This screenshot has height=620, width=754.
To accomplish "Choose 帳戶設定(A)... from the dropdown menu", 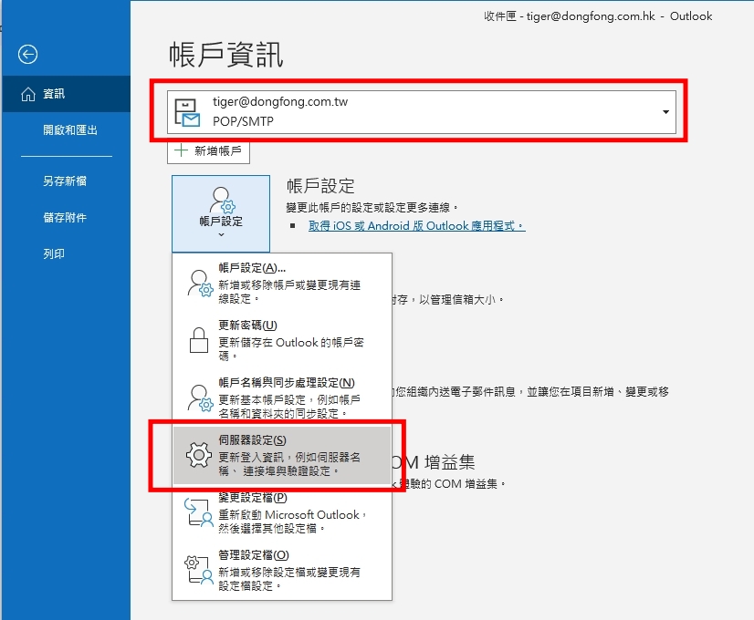I will (252, 268).
